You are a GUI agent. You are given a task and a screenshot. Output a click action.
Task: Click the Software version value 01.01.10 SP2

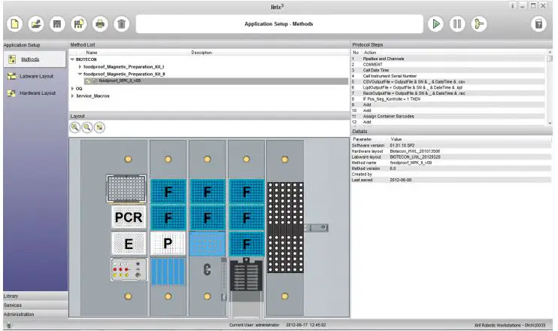click(402, 146)
